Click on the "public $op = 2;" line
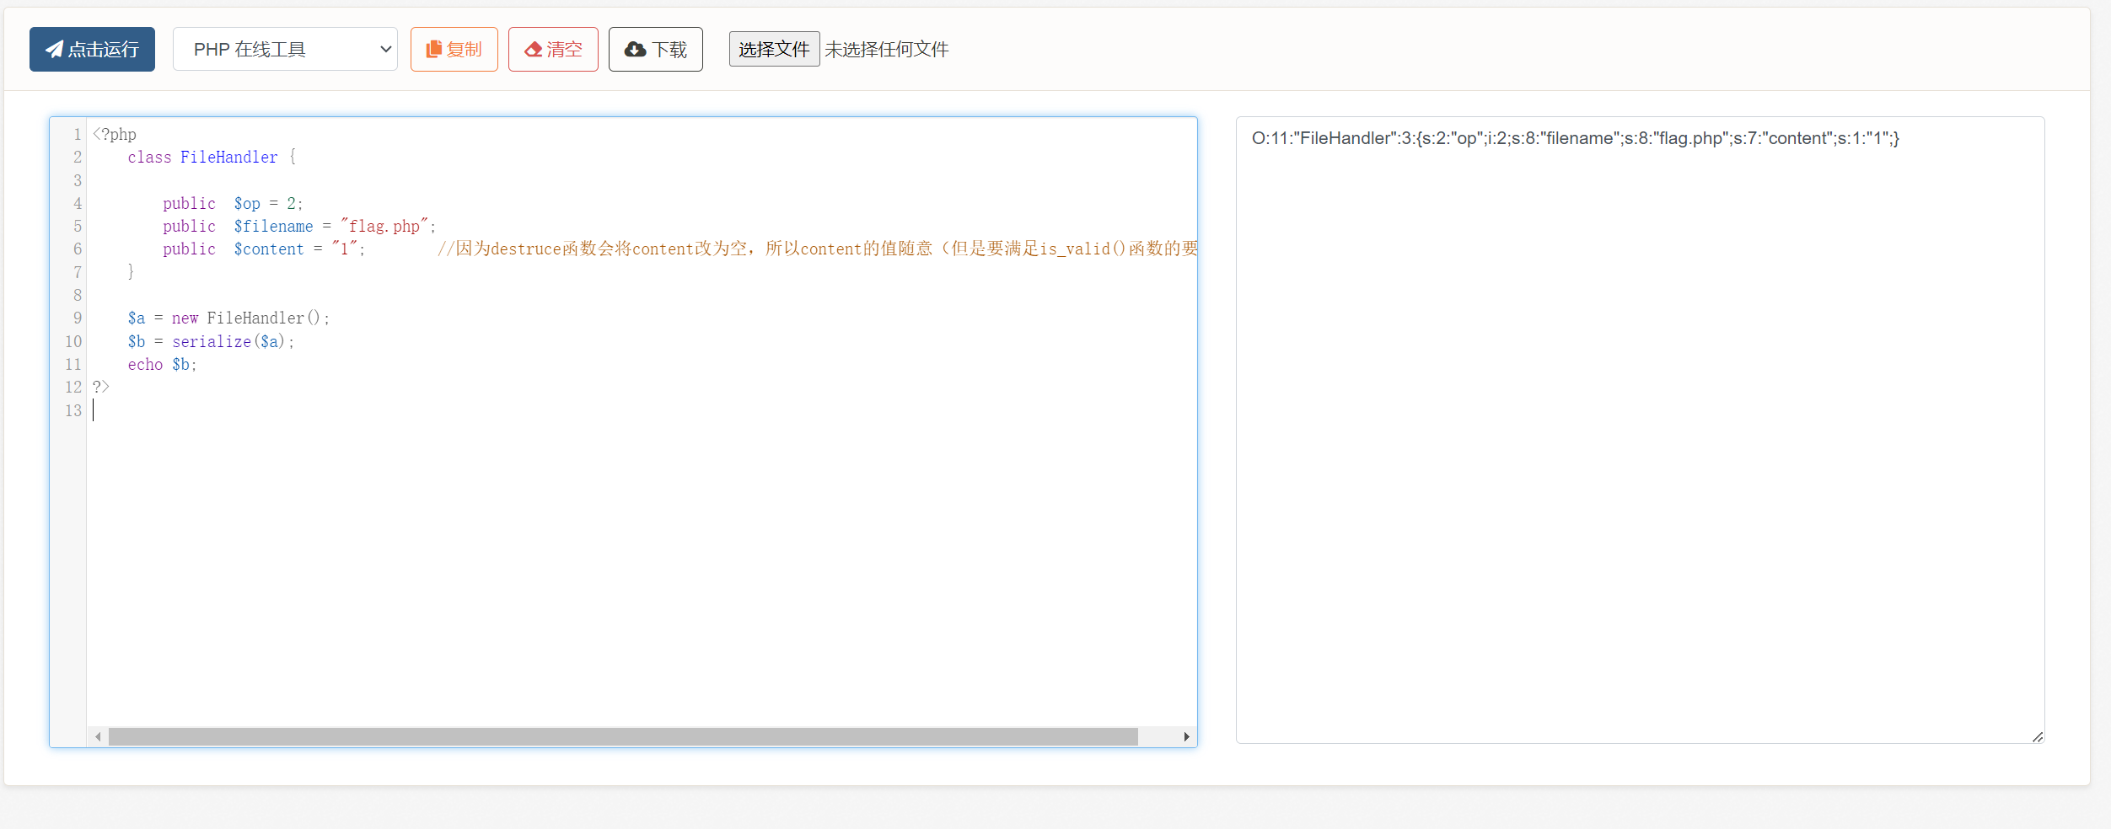Image resolution: width=2111 pixels, height=829 pixels. tap(233, 204)
